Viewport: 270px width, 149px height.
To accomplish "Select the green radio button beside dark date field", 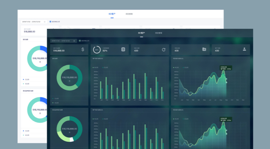I will tap(80, 41).
